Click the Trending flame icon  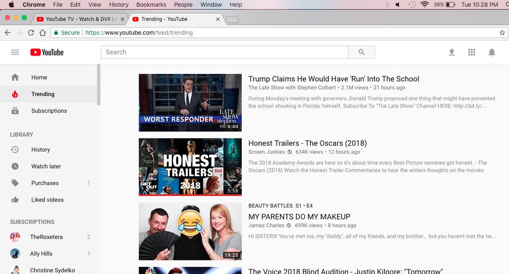[15, 94]
